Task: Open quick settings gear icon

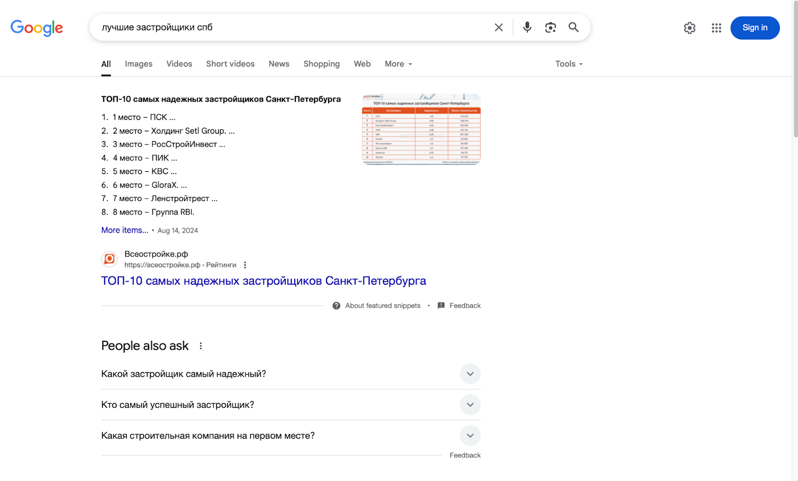Action: (689, 28)
